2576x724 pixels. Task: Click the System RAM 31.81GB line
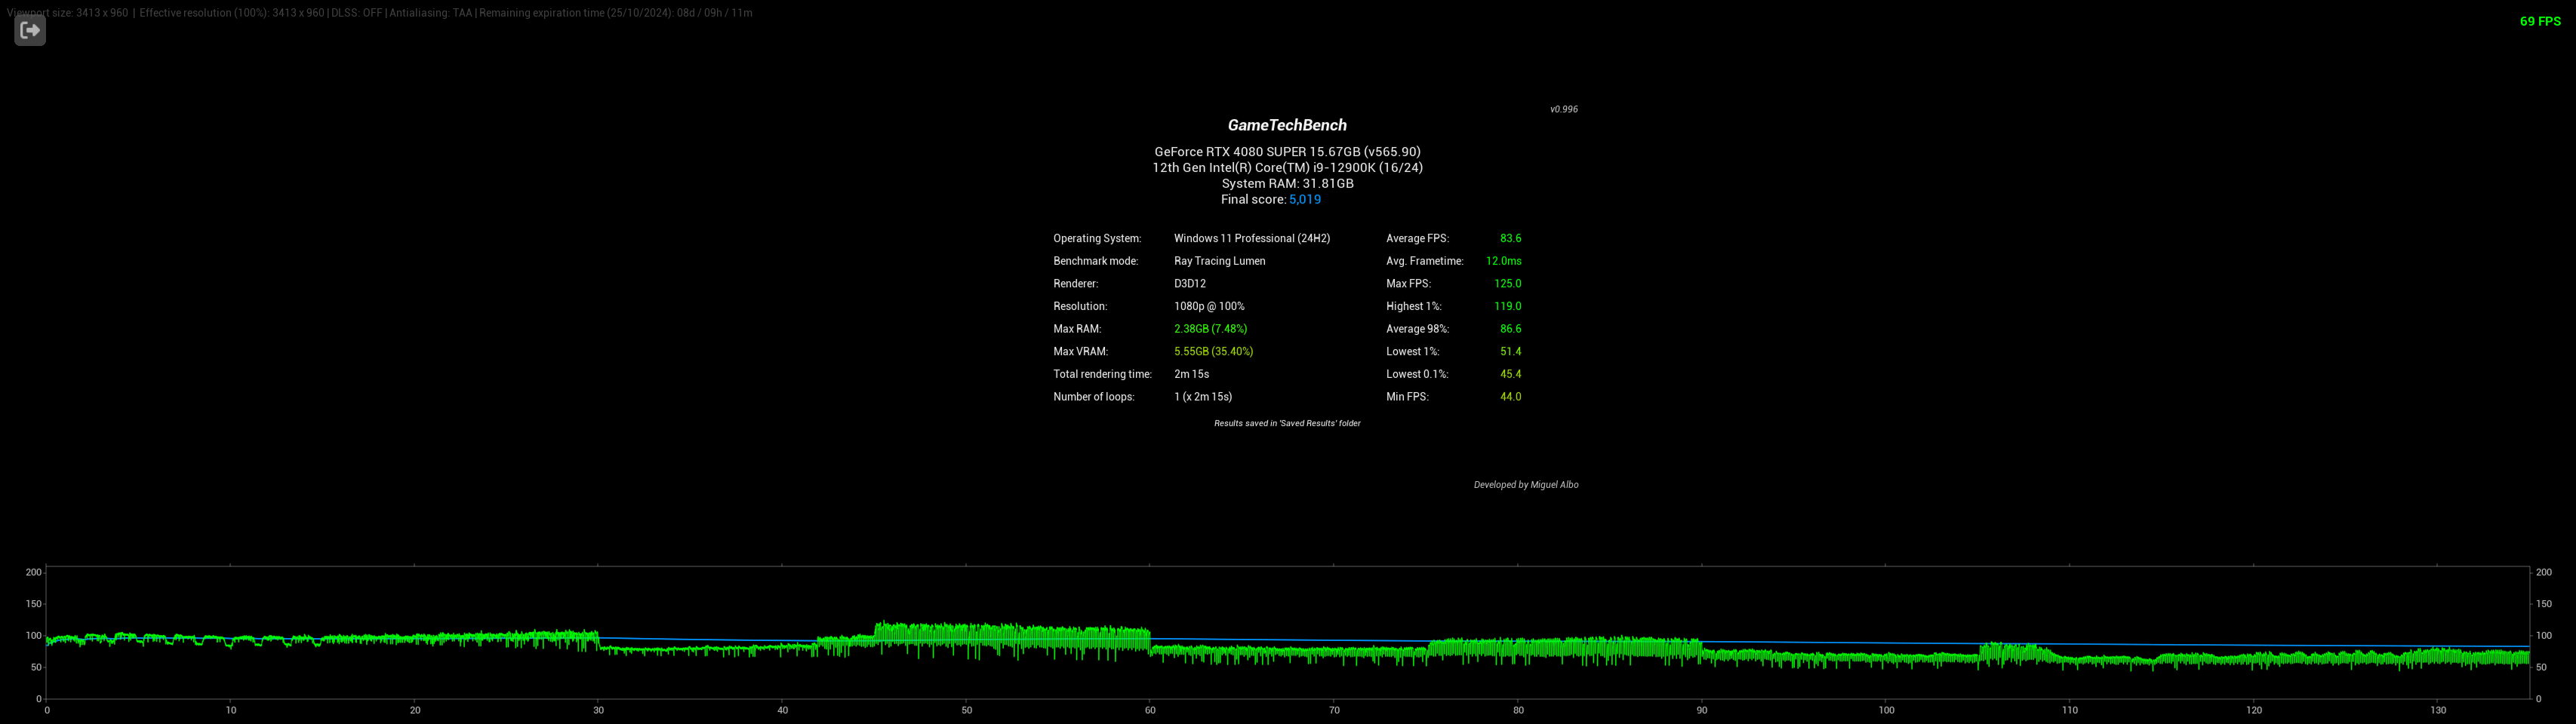click(x=1287, y=184)
